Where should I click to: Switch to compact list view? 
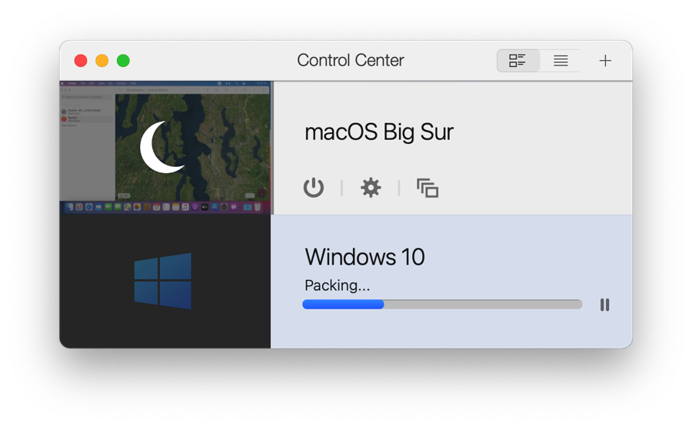(x=561, y=61)
